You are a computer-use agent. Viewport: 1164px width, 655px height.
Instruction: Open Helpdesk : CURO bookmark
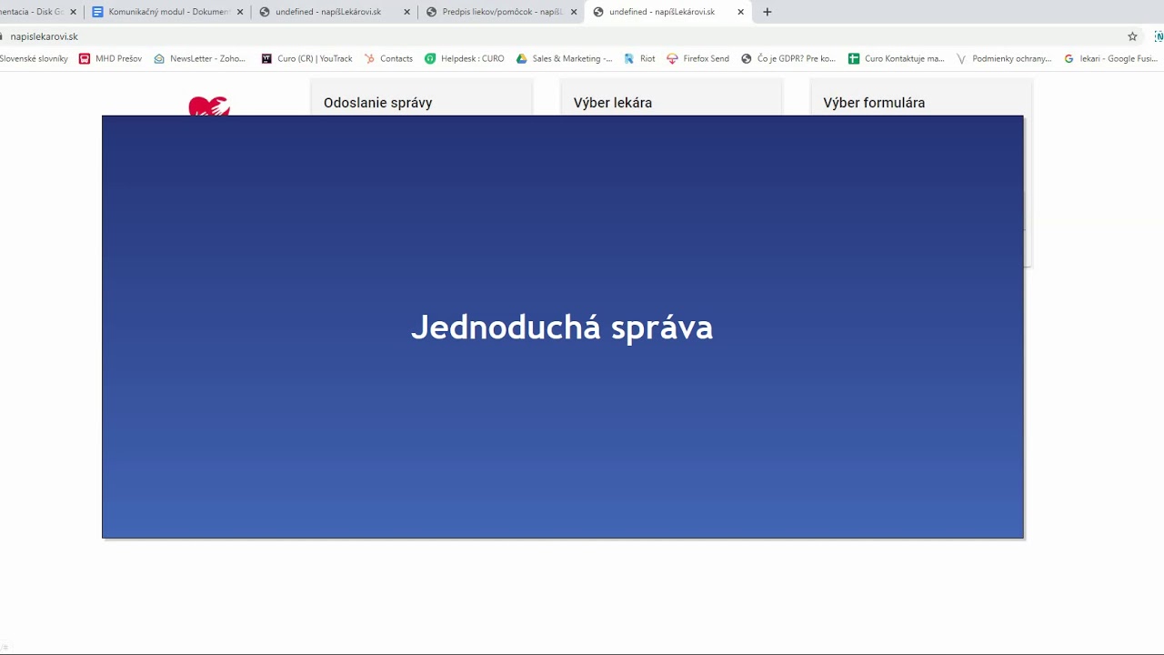465,58
